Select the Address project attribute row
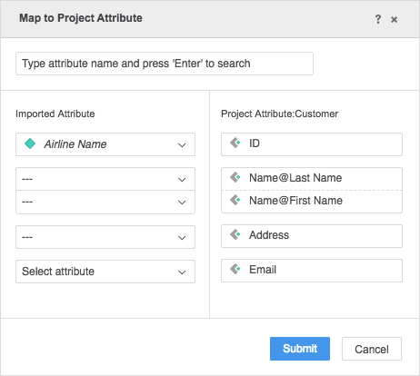 [312, 236]
